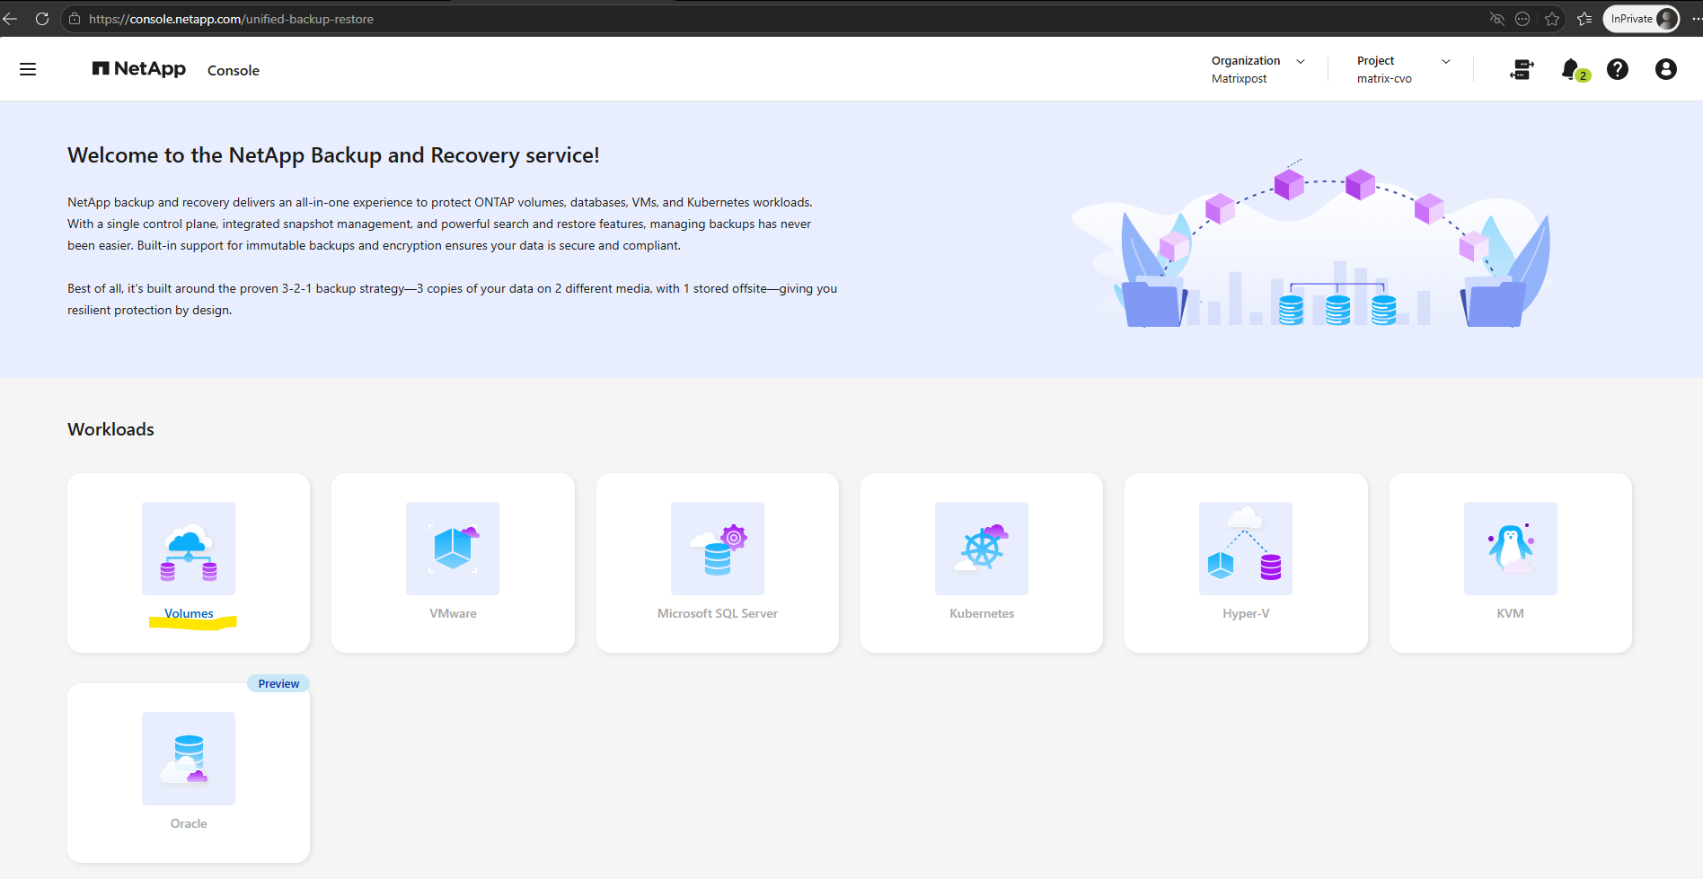The height and width of the screenshot is (879, 1703).
Task: Click the Preview badge on Oracle card
Action: (278, 683)
